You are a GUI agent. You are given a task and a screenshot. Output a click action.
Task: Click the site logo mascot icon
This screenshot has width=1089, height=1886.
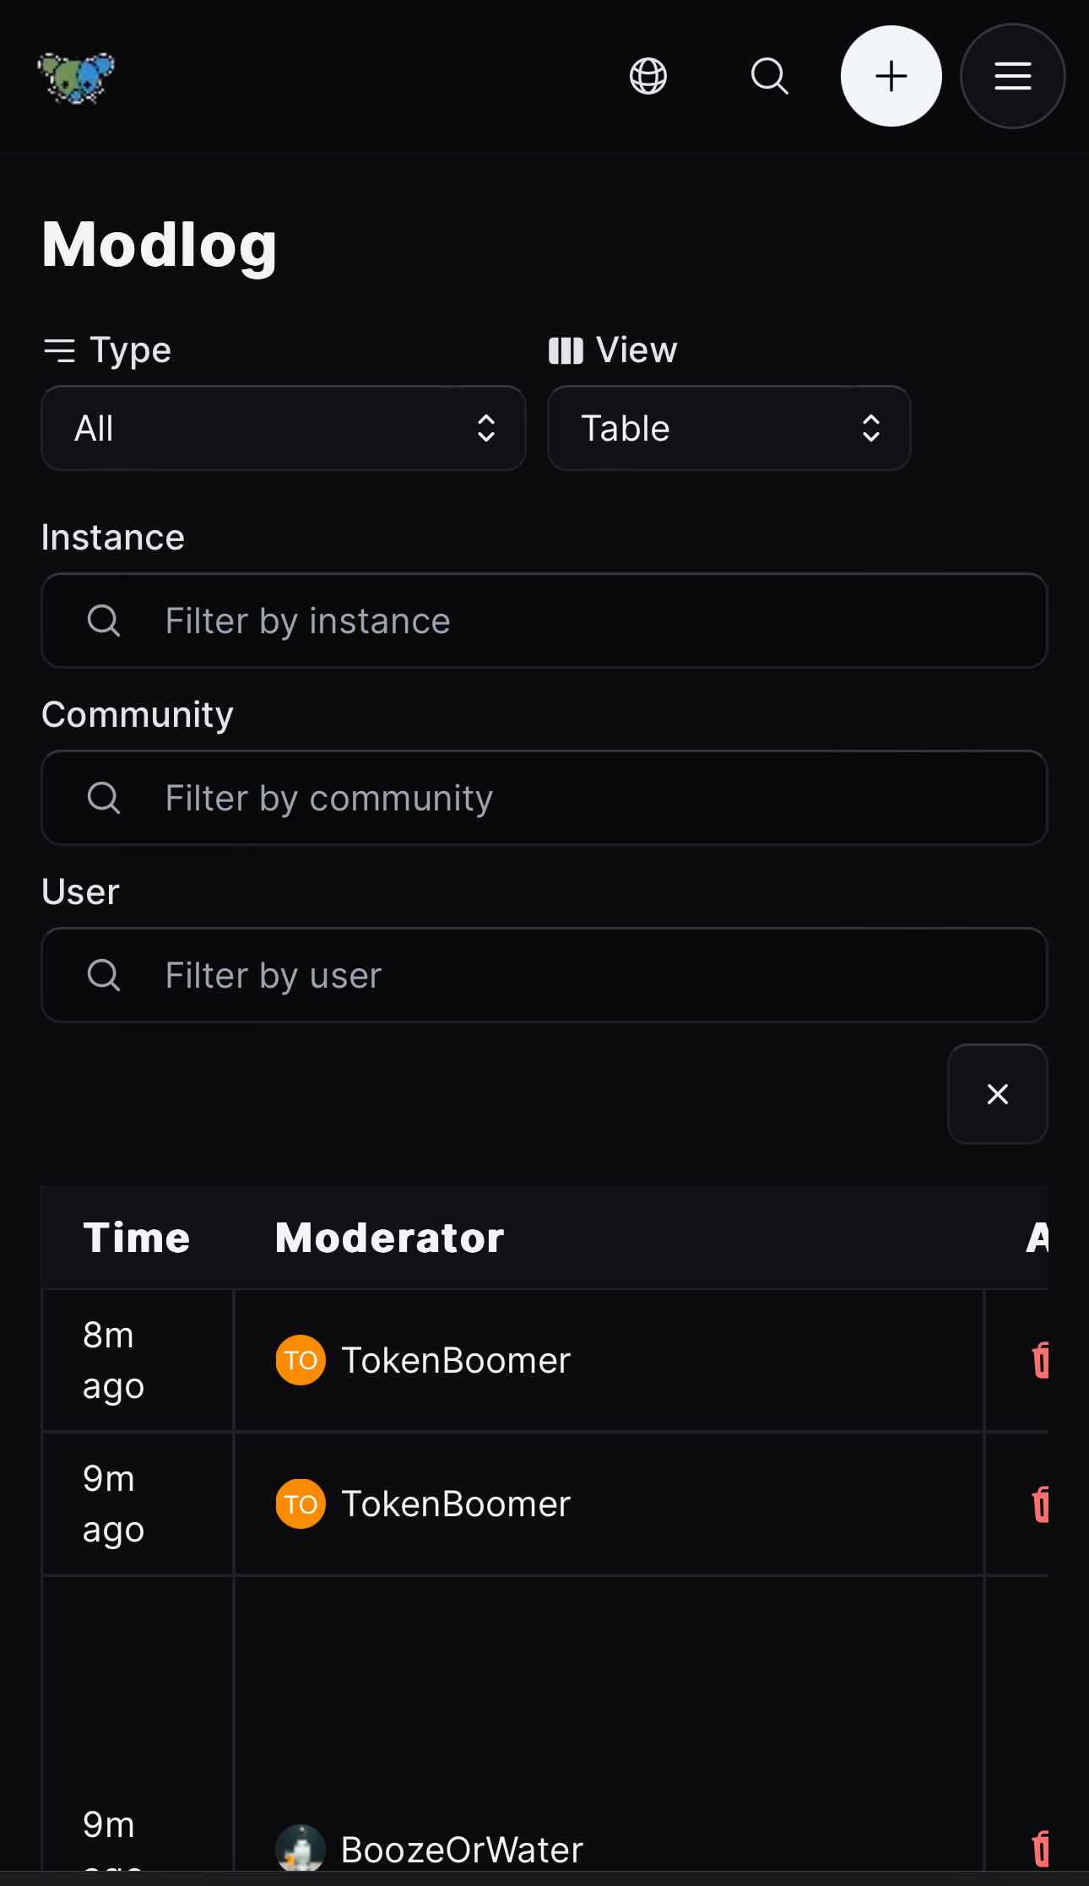[x=76, y=77]
